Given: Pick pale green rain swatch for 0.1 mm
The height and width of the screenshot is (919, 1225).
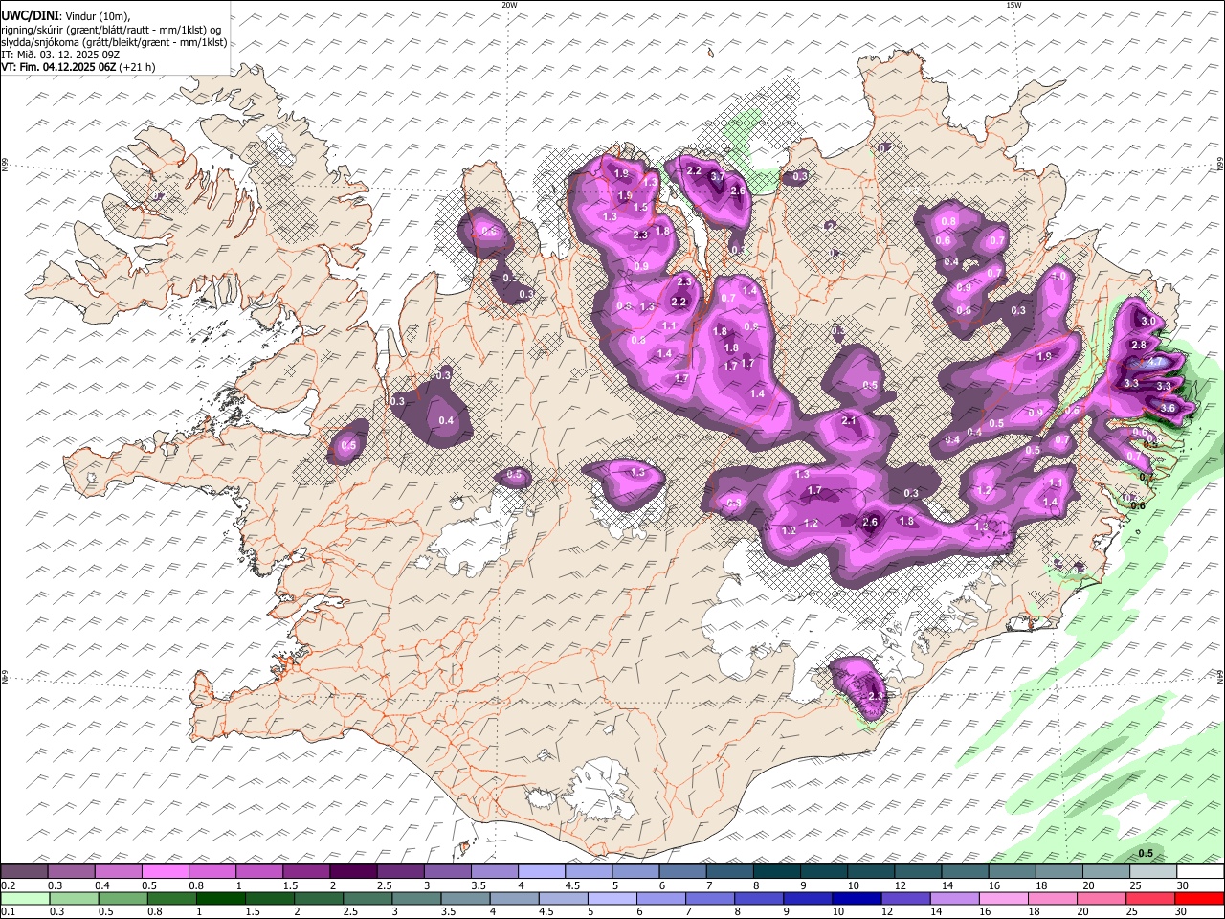Looking at the screenshot, I should [x=24, y=898].
